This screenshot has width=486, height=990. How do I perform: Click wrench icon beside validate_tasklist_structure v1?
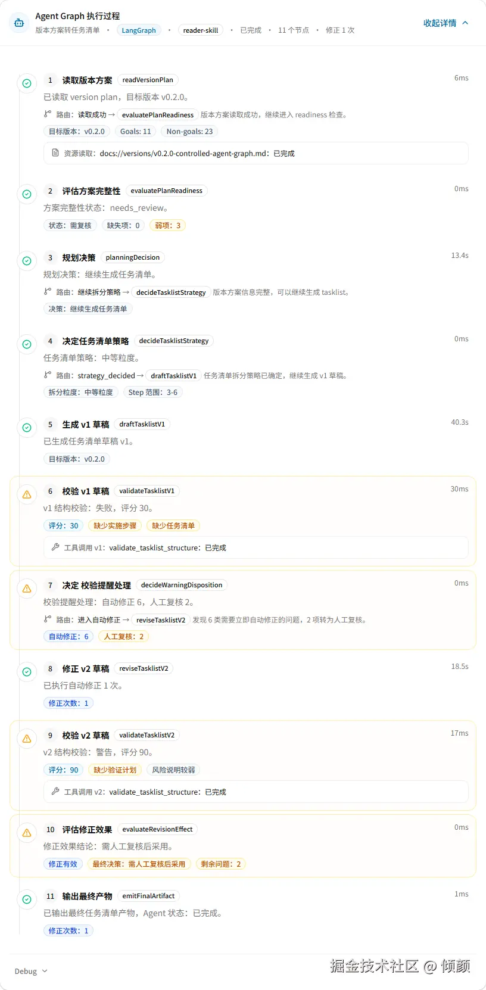click(55, 547)
